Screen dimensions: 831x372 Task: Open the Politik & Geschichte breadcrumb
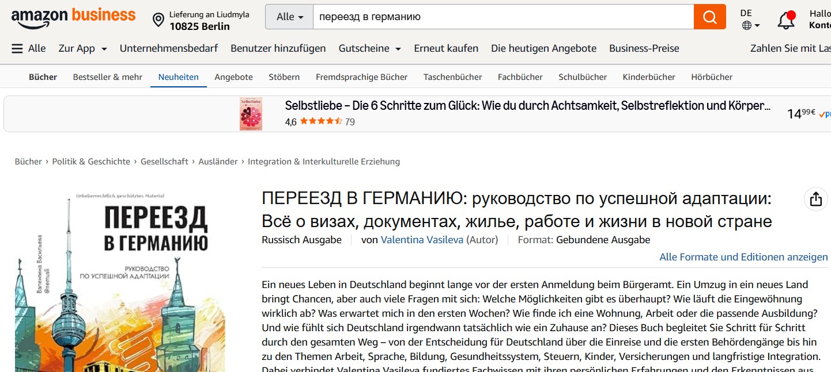click(91, 162)
